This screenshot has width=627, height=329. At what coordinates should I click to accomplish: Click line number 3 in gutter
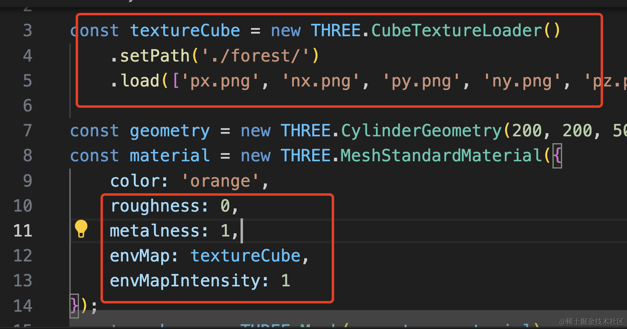coord(27,31)
